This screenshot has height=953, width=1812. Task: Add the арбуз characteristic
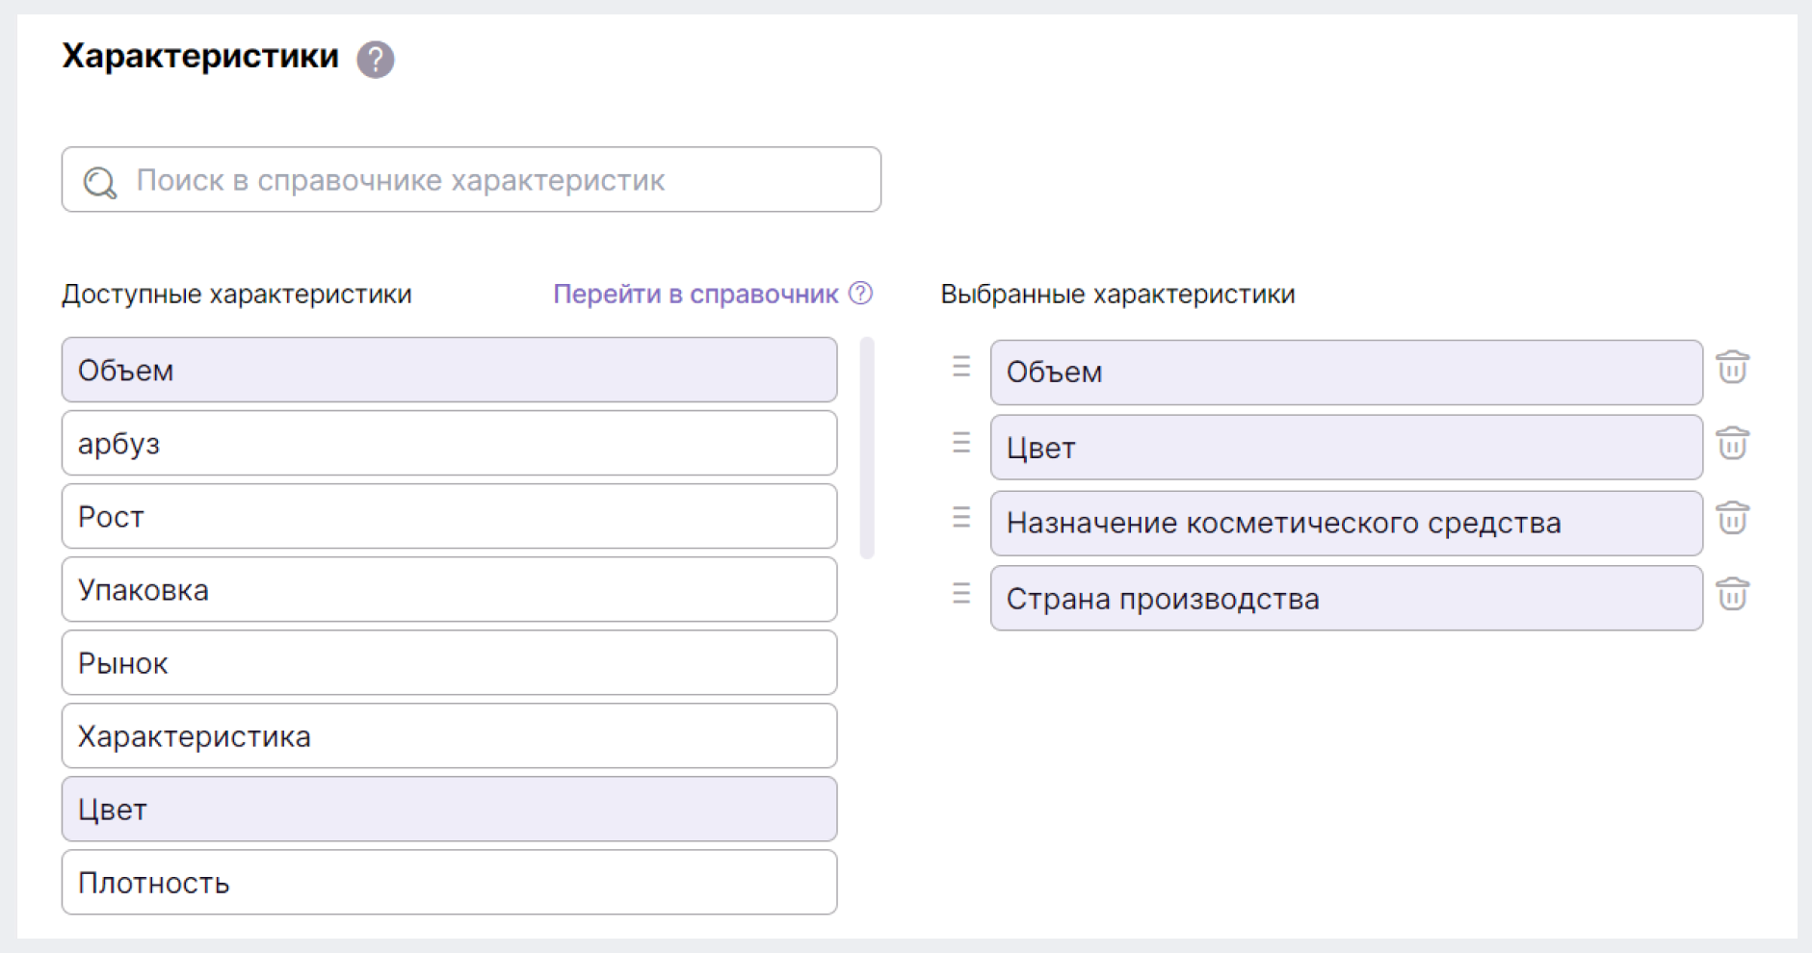tap(449, 443)
